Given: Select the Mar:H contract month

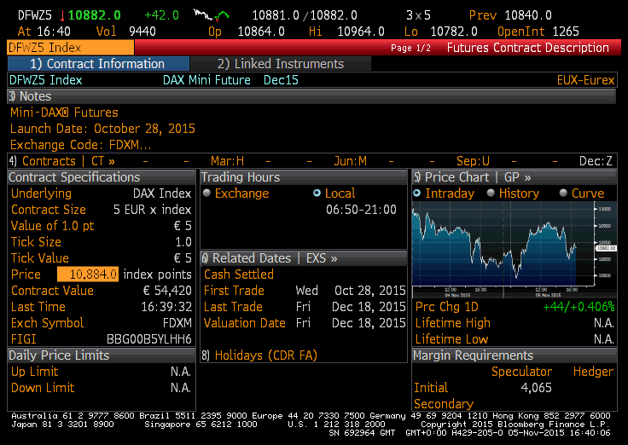Looking at the screenshot, I should 227,161.
